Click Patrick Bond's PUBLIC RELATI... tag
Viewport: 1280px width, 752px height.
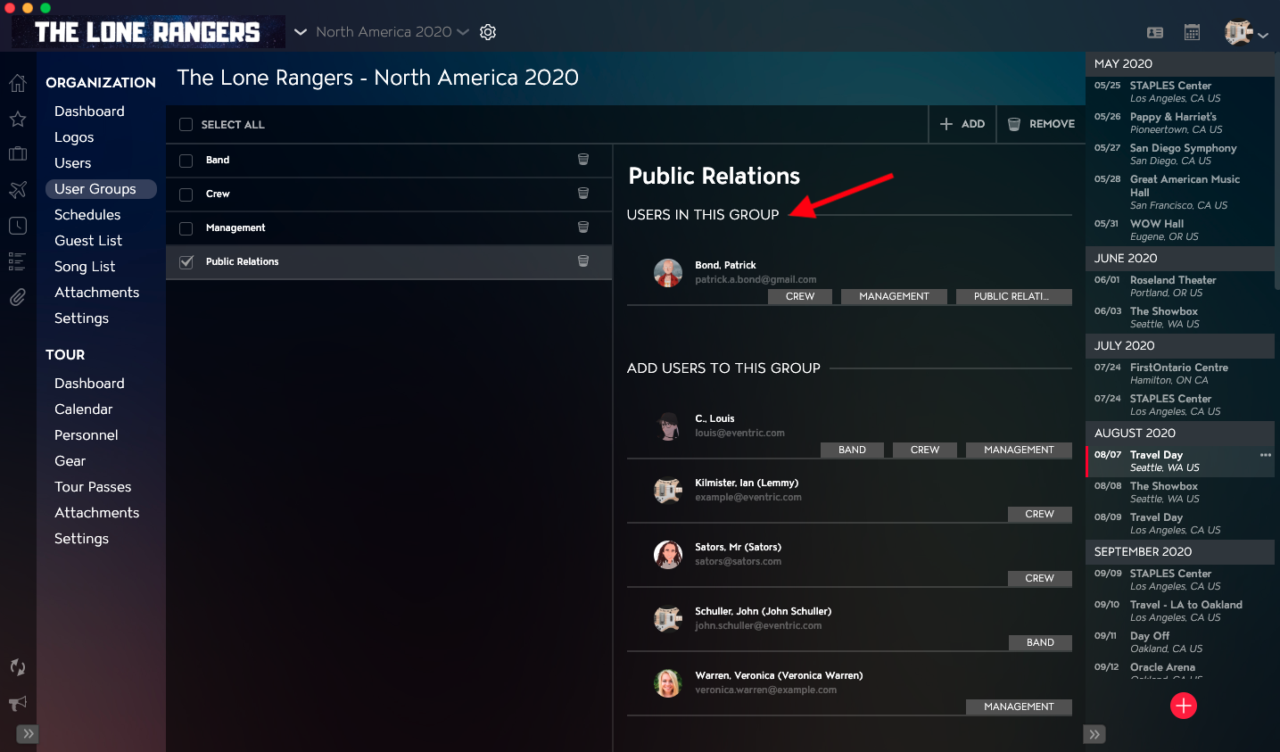pyautogui.click(x=1013, y=296)
